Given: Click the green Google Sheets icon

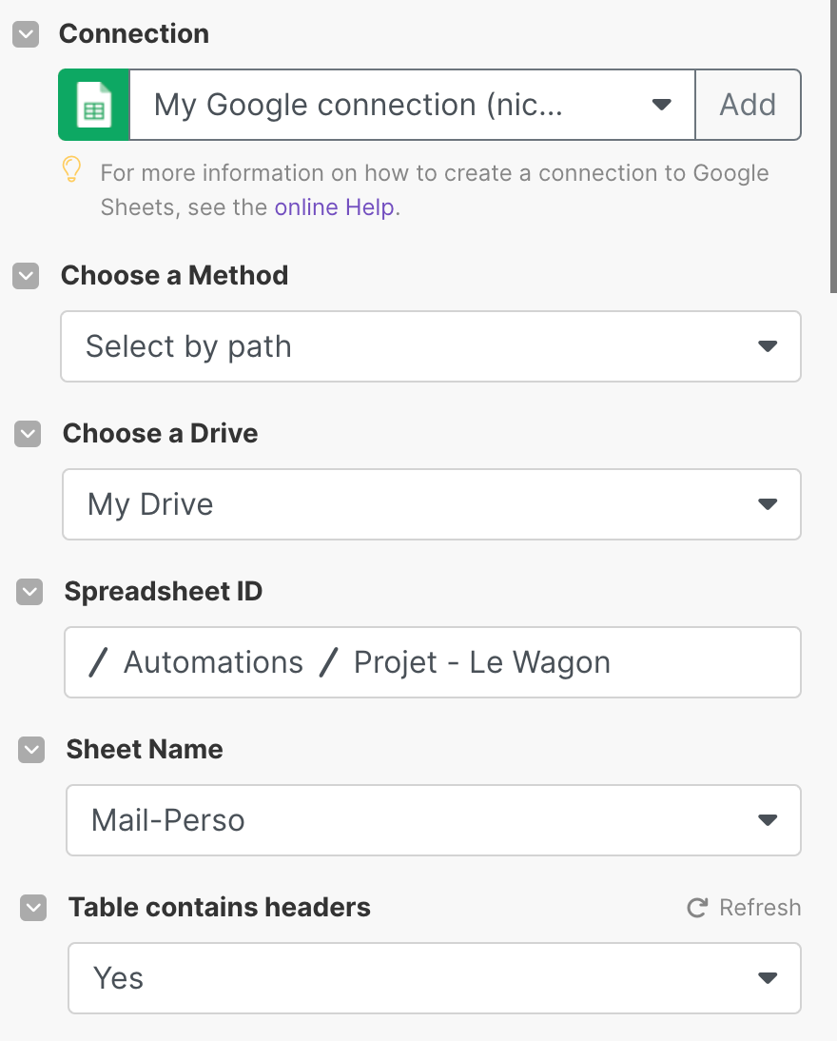Looking at the screenshot, I should click(93, 105).
